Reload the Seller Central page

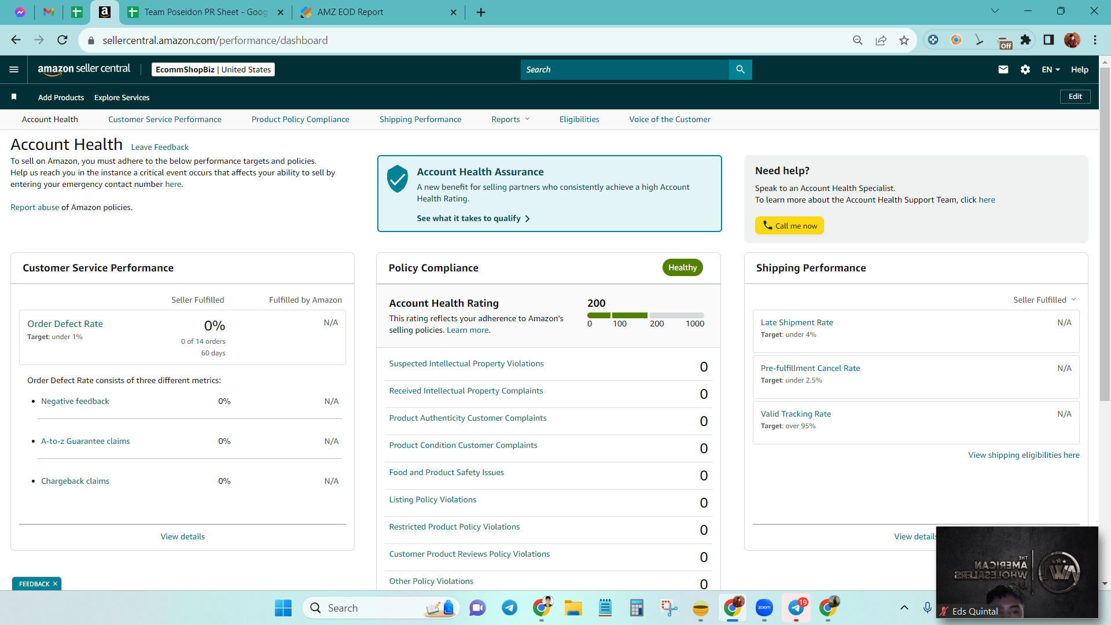click(x=62, y=40)
